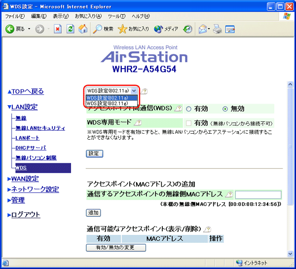
Task: Click help icon next to WDS dropdown
Action: pos(144,91)
